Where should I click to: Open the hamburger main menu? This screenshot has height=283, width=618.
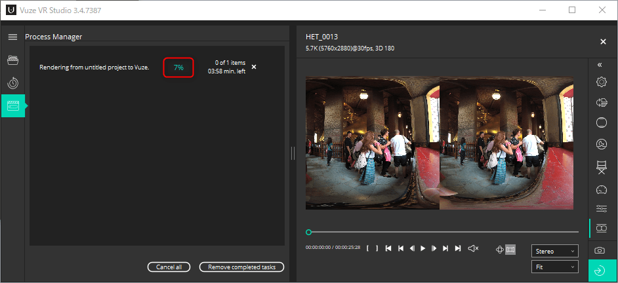pyautogui.click(x=12, y=37)
